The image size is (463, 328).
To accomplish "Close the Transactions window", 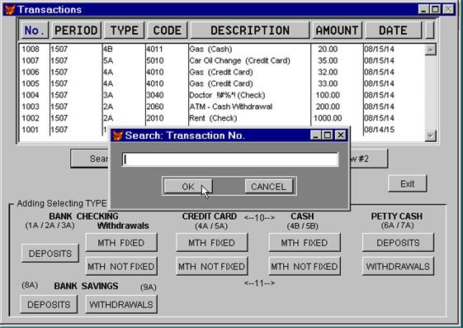I will tap(448, 9).
